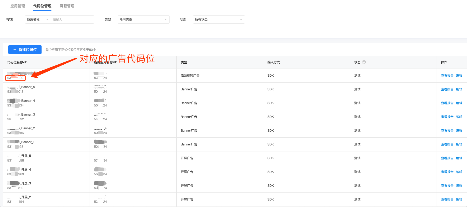Open 查看报告 for the Banner_1 row
The width and height of the screenshot is (467, 207).
[x=447, y=144]
